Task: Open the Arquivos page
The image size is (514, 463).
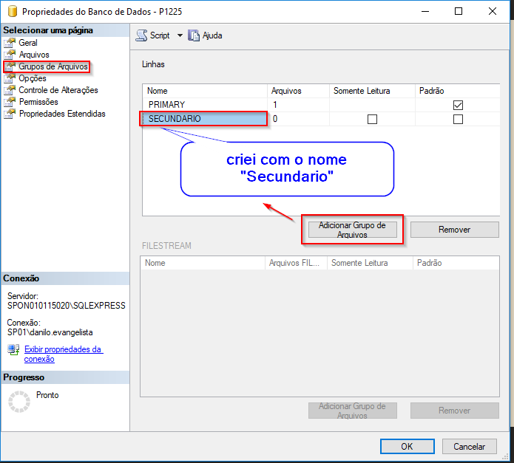Action: click(x=34, y=55)
